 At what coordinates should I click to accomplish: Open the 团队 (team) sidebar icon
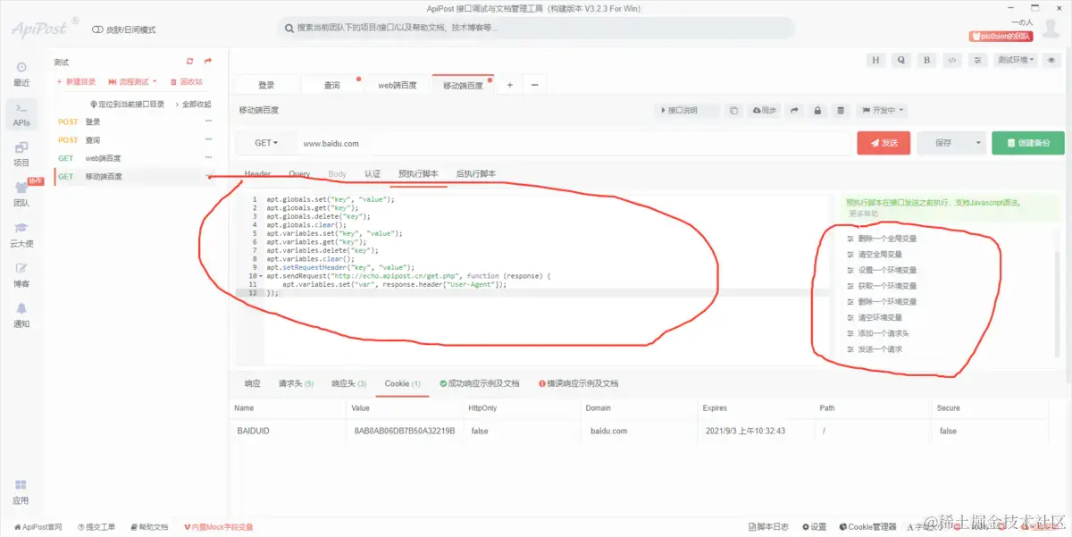[21, 194]
